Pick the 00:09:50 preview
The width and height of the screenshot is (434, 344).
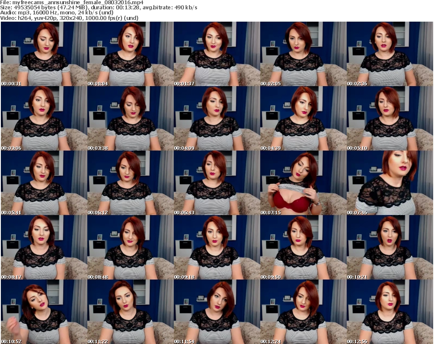click(303, 247)
